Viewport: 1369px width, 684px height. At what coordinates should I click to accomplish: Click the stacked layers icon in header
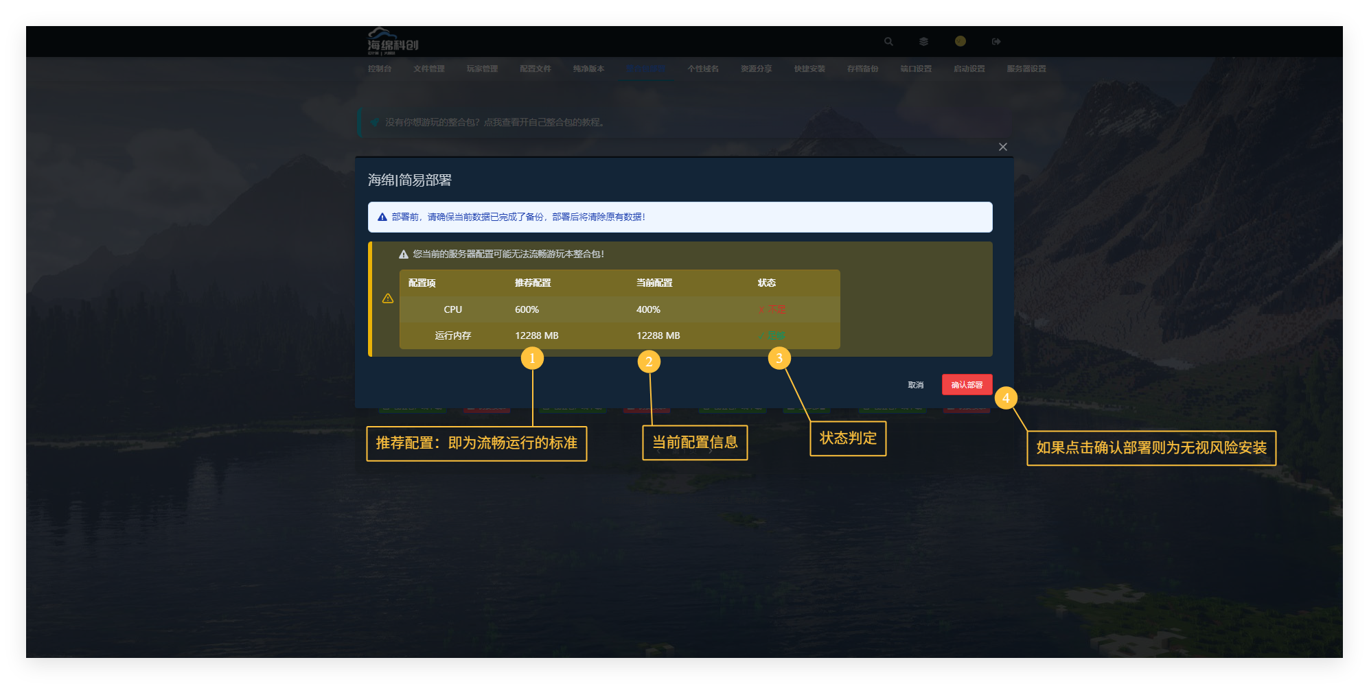923,42
